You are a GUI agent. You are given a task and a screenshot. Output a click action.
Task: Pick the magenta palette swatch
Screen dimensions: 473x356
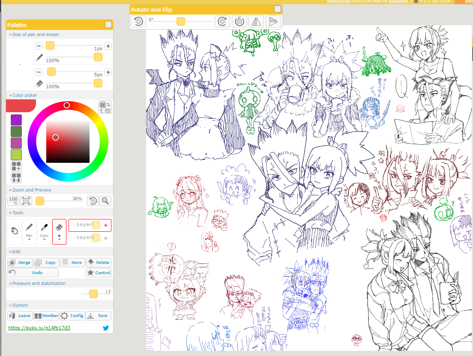coord(16,143)
